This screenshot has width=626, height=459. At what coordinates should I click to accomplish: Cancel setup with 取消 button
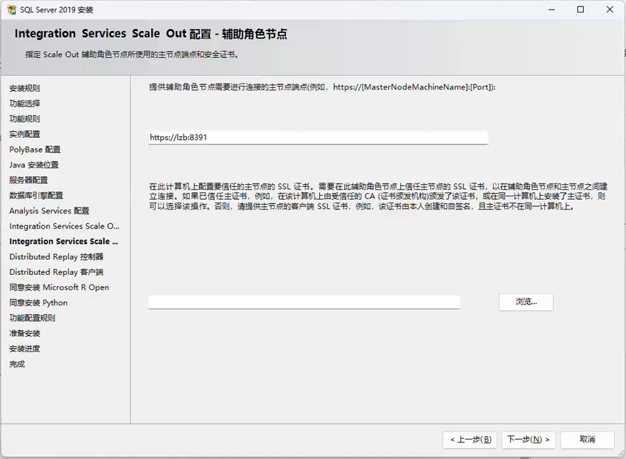pyautogui.click(x=587, y=440)
